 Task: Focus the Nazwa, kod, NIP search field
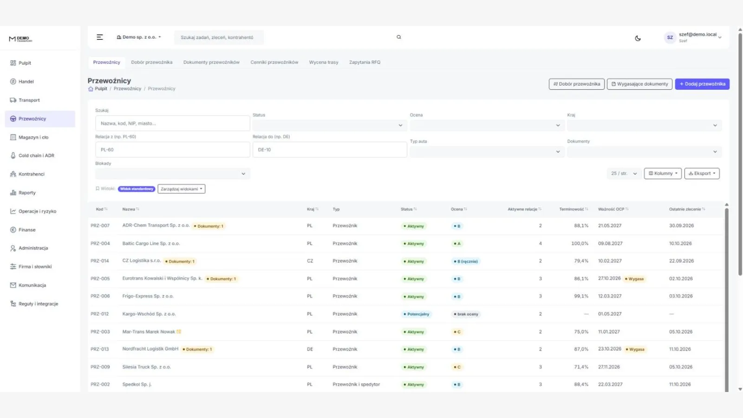coord(172,124)
